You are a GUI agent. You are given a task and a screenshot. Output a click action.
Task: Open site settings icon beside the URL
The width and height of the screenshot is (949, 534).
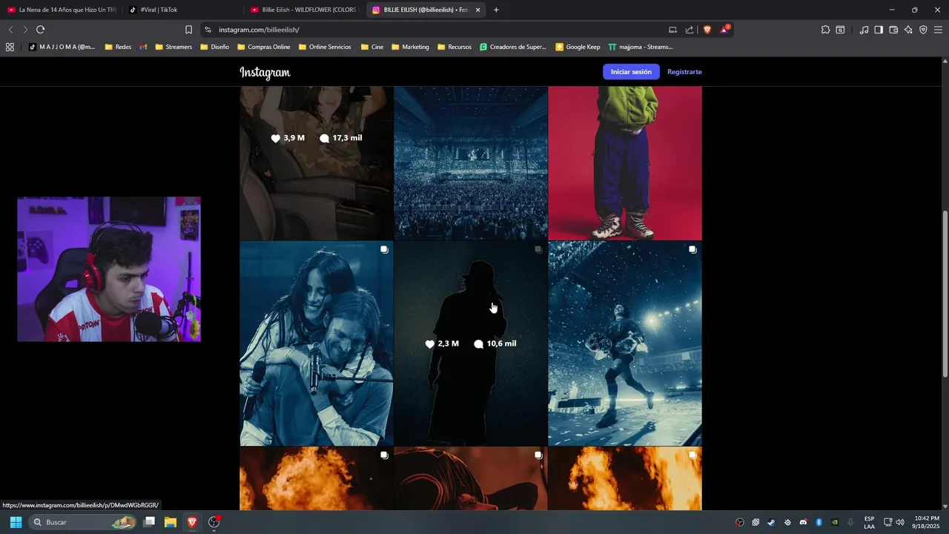click(x=208, y=30)
